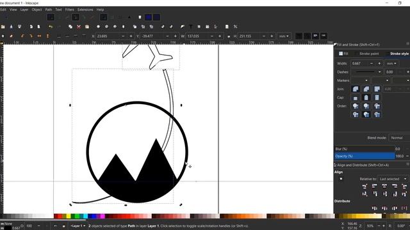Screen dimensions: 410x230
Task: Flip selection vertically icon
Action: tap(47, 36)
